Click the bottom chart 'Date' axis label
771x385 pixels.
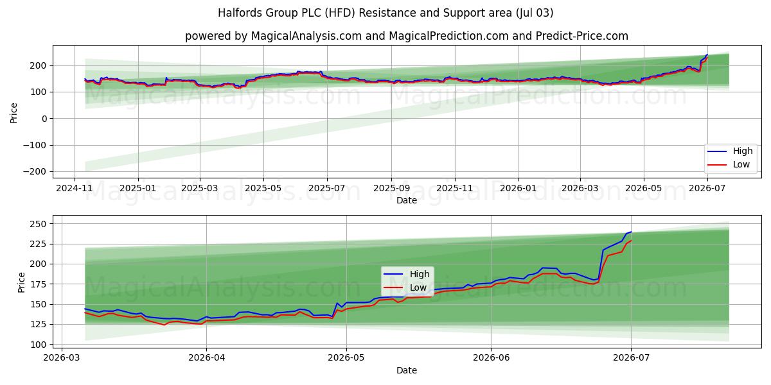coord(407,370)
